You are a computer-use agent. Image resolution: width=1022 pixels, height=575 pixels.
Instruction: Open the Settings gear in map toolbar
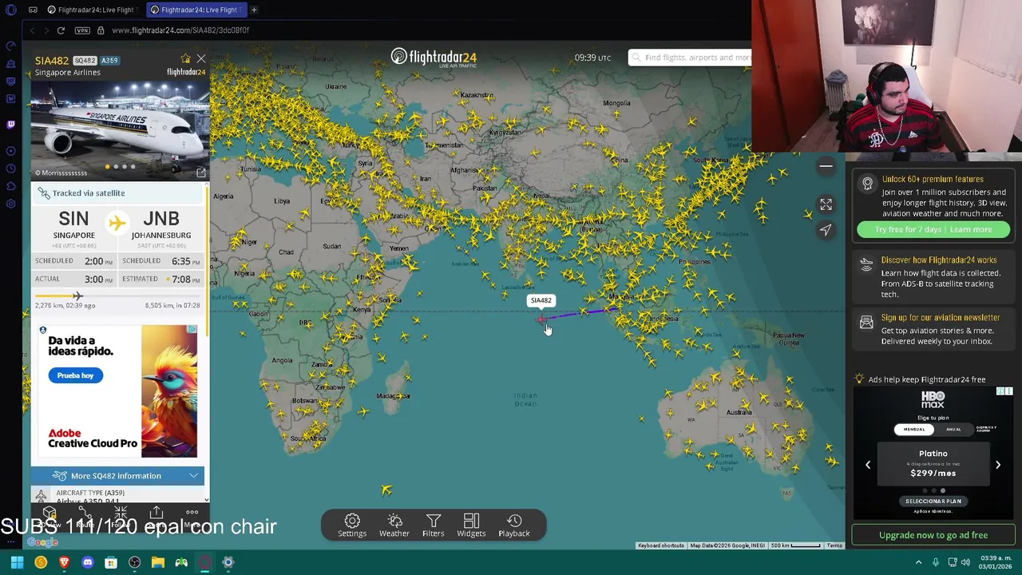point(352,525)
